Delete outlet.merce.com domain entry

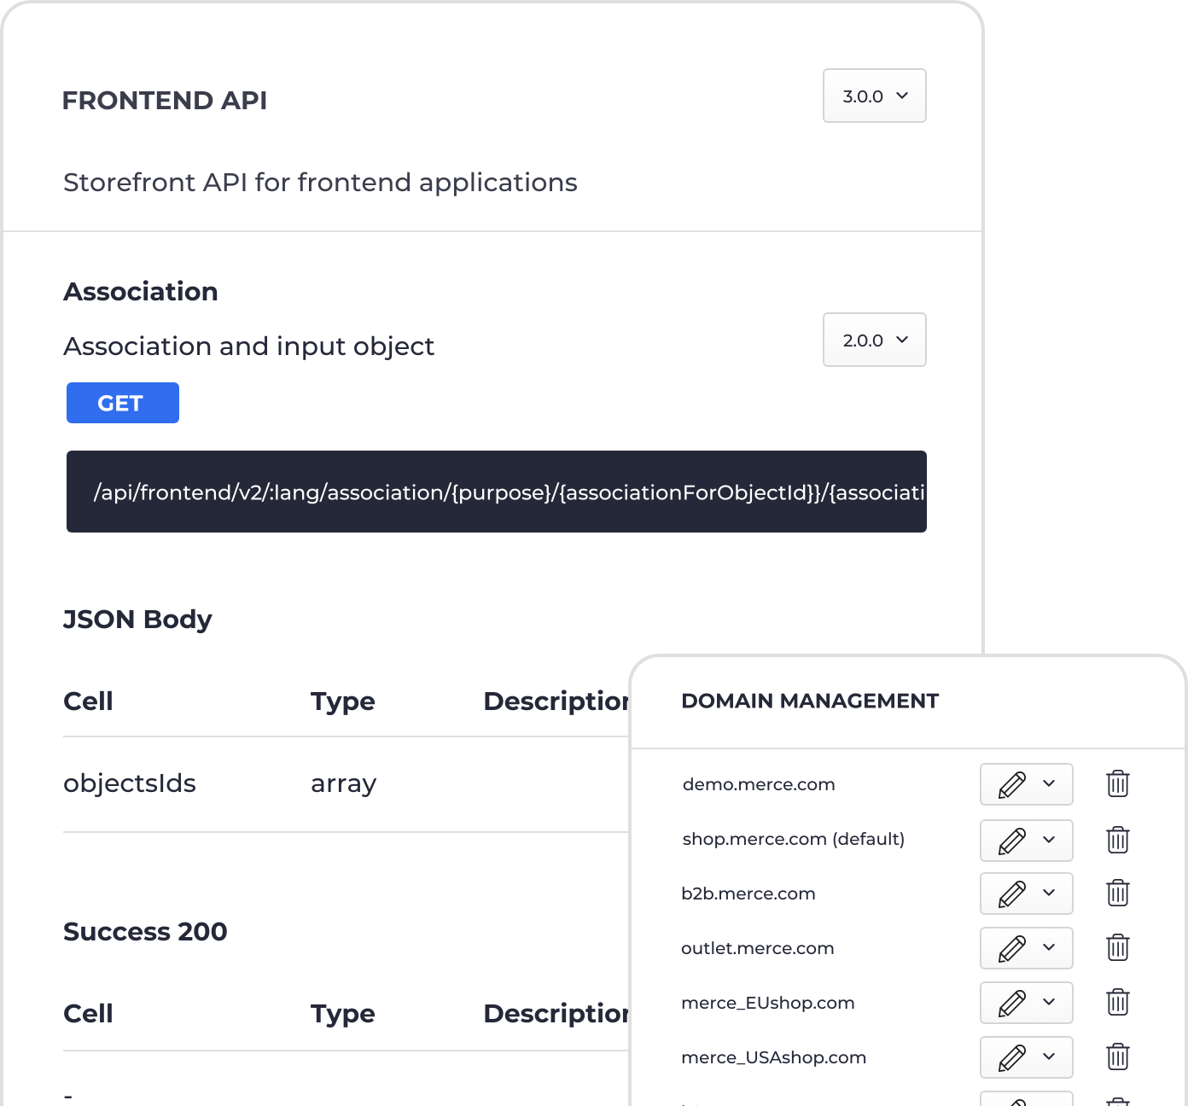(1117, 947)
